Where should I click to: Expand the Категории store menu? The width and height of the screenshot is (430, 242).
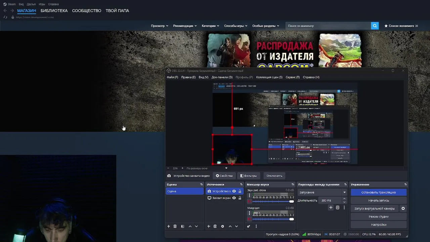tap(210, 26)
